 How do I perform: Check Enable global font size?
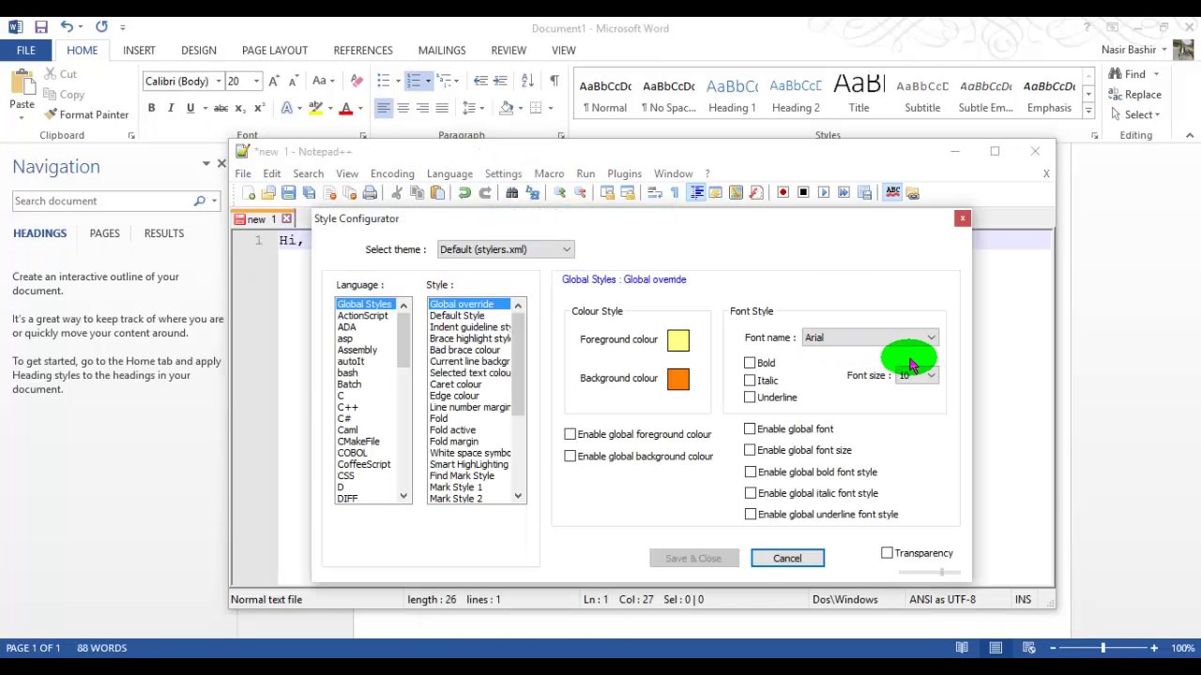[x=750, y=450]
